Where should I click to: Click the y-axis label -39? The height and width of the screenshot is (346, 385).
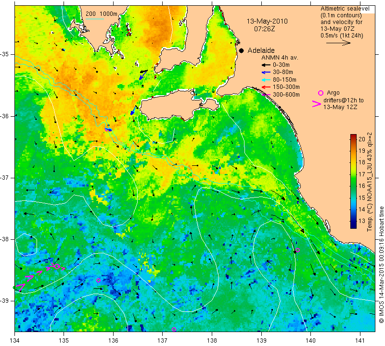5,301
